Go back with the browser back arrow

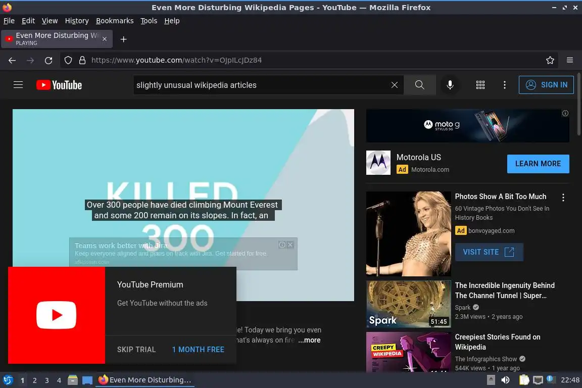click(x=12, y=60)
